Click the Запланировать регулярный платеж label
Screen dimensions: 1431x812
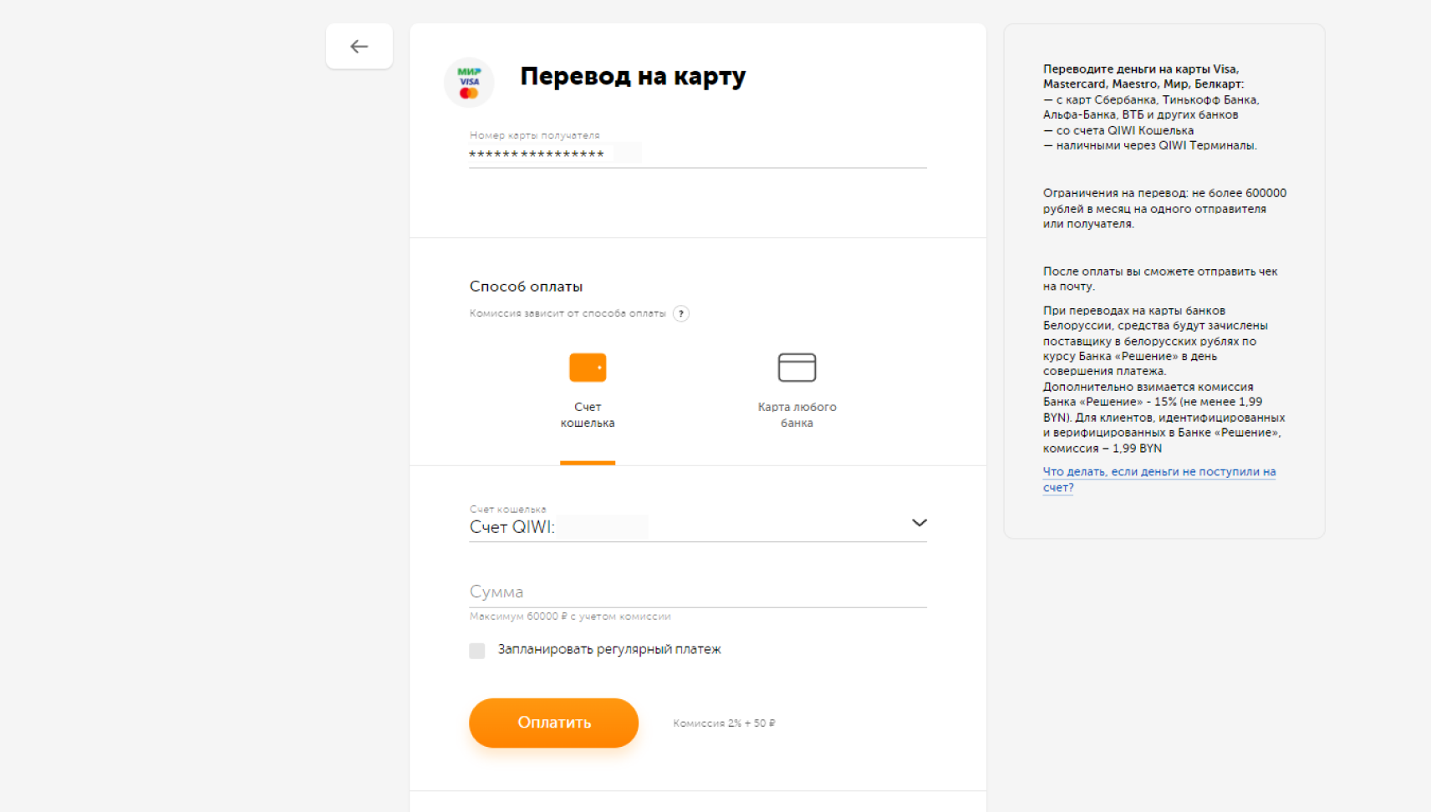coord(609,650)
